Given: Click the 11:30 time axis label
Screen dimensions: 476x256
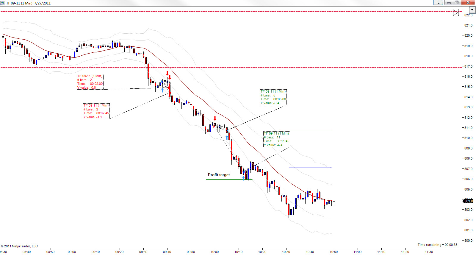Looking at the screenshot, I should click(x=429, y=252).
